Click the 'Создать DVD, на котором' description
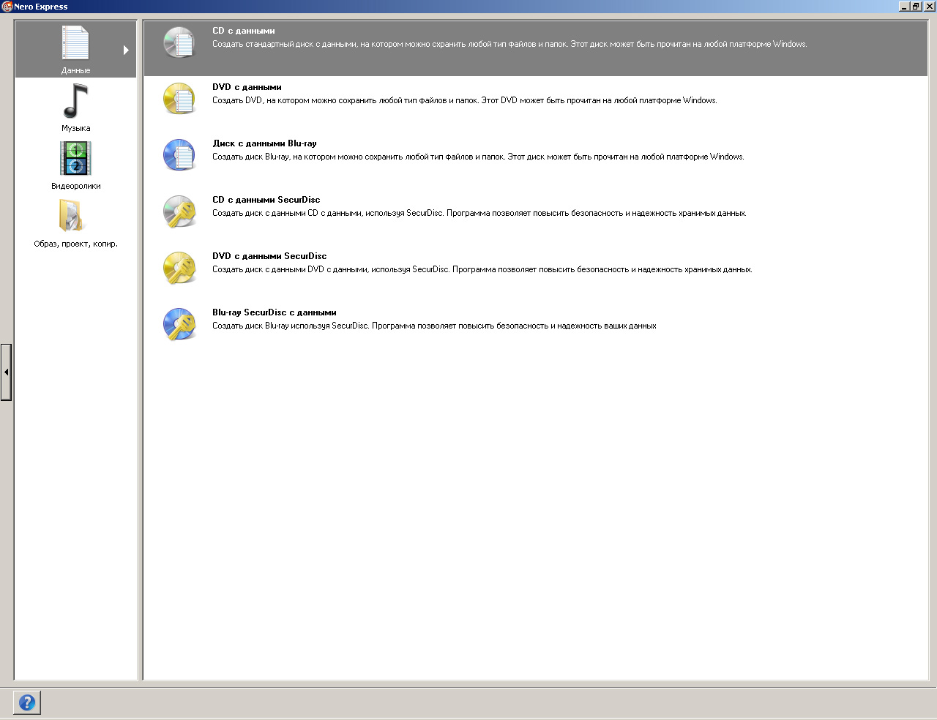937x720 pixels. click(465, 100)
